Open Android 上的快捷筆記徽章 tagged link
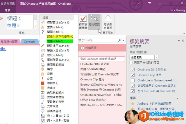 (154, 103)
